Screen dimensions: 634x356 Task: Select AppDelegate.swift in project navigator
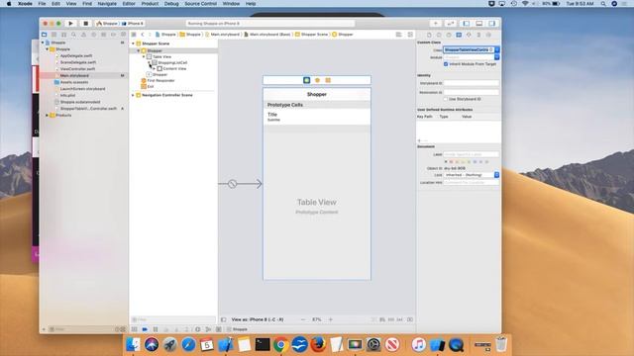76,55
